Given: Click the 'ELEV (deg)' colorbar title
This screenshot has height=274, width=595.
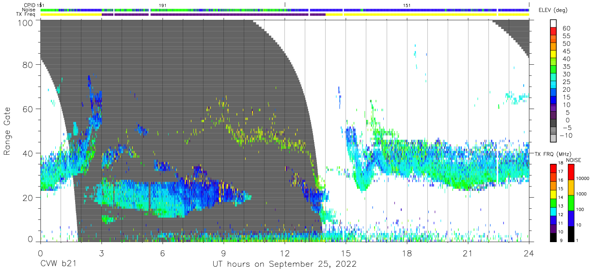Looking at the screenshot, I should (554, 10).
